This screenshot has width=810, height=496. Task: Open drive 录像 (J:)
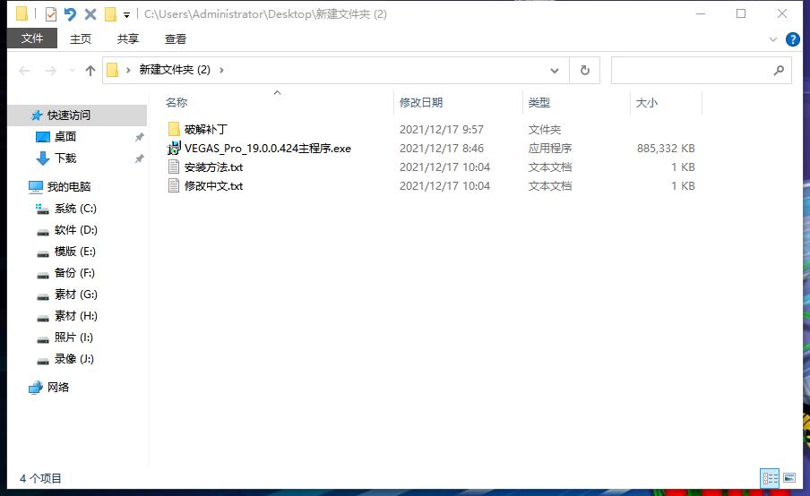click(x=74, y=359)
